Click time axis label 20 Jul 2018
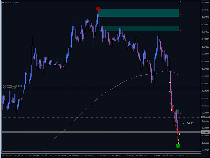The image size is (210, 158). click(6, 155)
